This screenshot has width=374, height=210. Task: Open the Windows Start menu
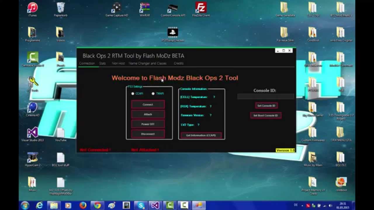coord(25,205)
